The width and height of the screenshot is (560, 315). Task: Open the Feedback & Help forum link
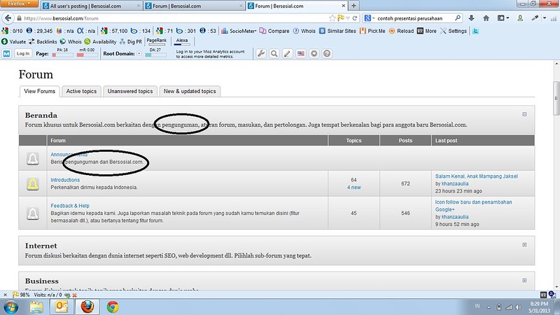click(70, 206)
